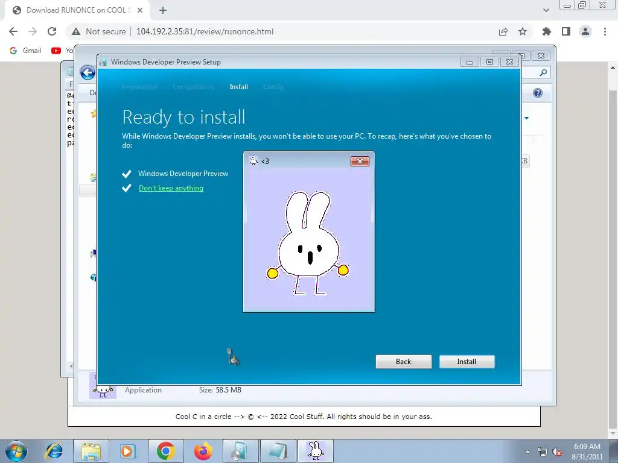Screen dimensions: 618x463
Task: Bookmark this page with the star icon
Action: [523, 31]
